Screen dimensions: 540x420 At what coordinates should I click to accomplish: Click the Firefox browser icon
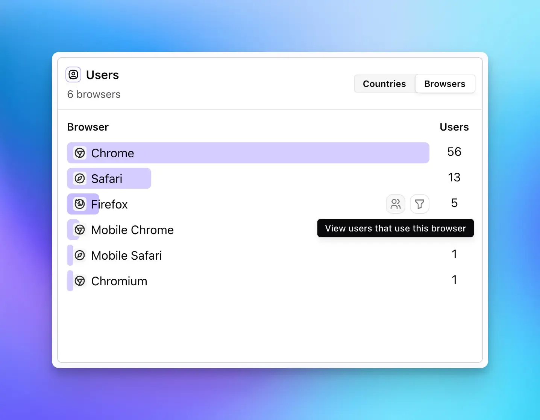tap(79, 204)
